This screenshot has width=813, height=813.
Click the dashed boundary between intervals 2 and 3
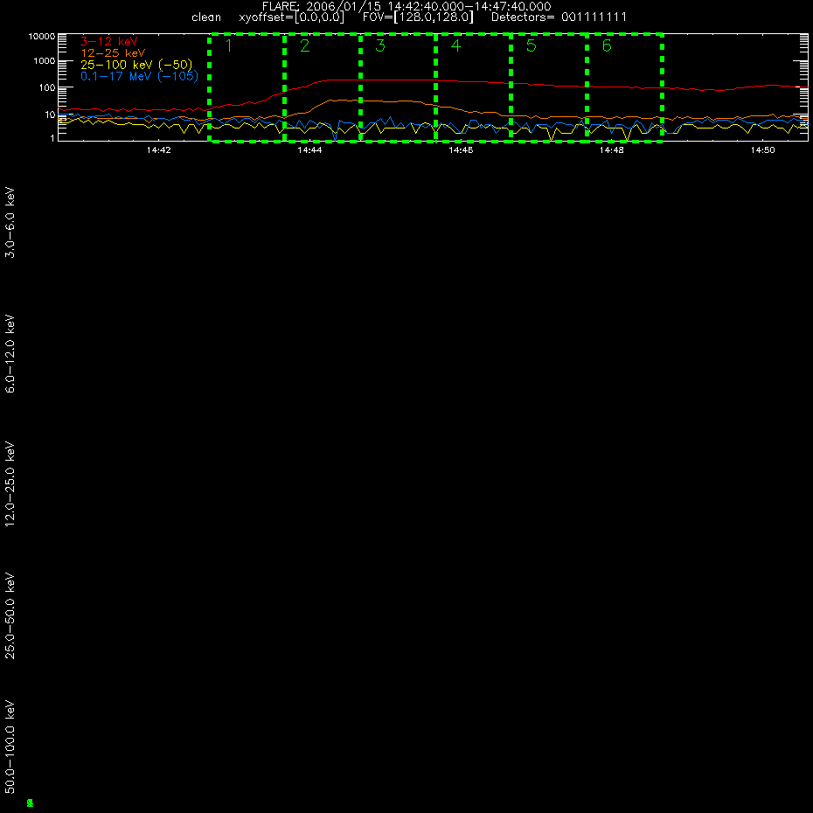pos(360,87)
